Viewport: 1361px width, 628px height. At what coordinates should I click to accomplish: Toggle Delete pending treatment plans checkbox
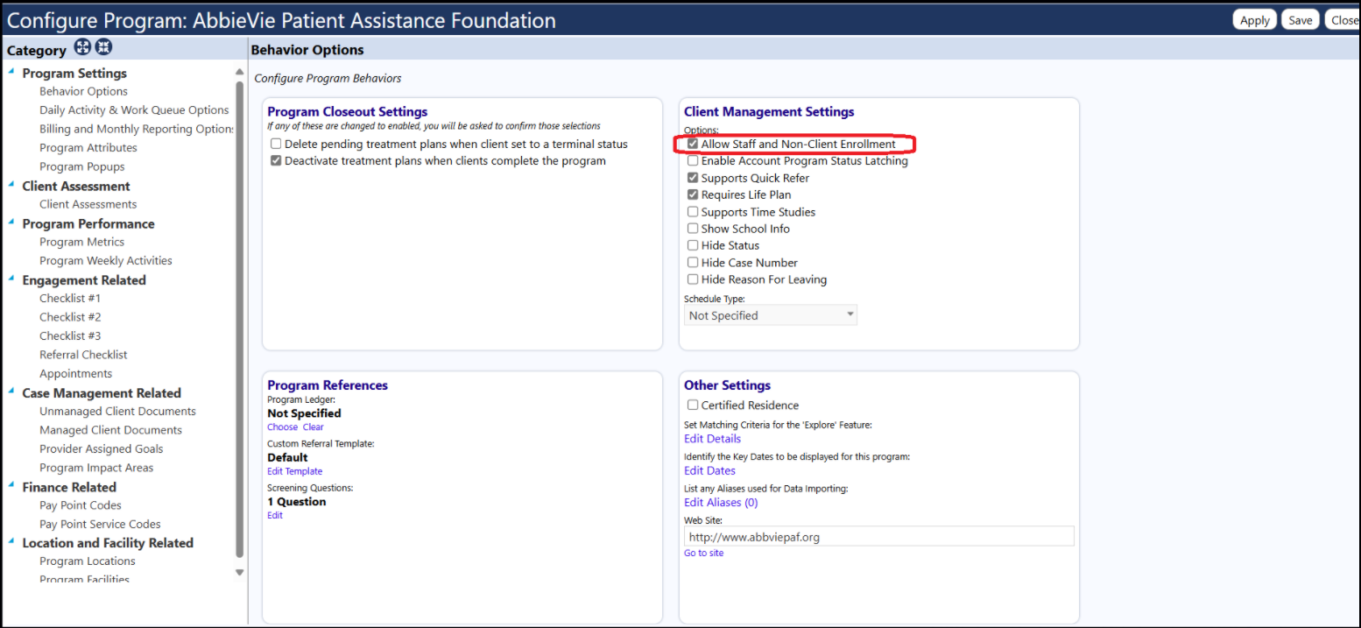[276, 144]
